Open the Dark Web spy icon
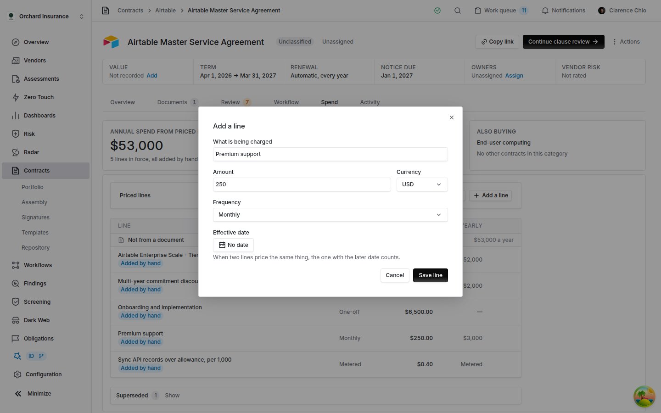 click(16, 320)
